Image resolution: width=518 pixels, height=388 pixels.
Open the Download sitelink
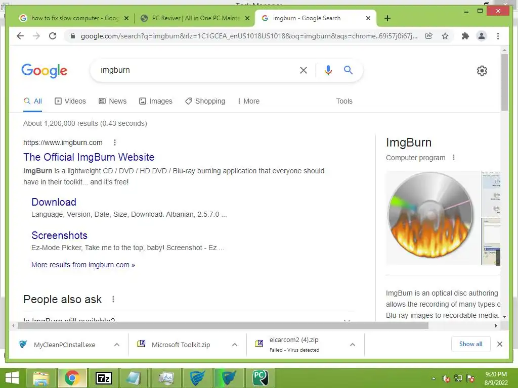tap(54, 202)
